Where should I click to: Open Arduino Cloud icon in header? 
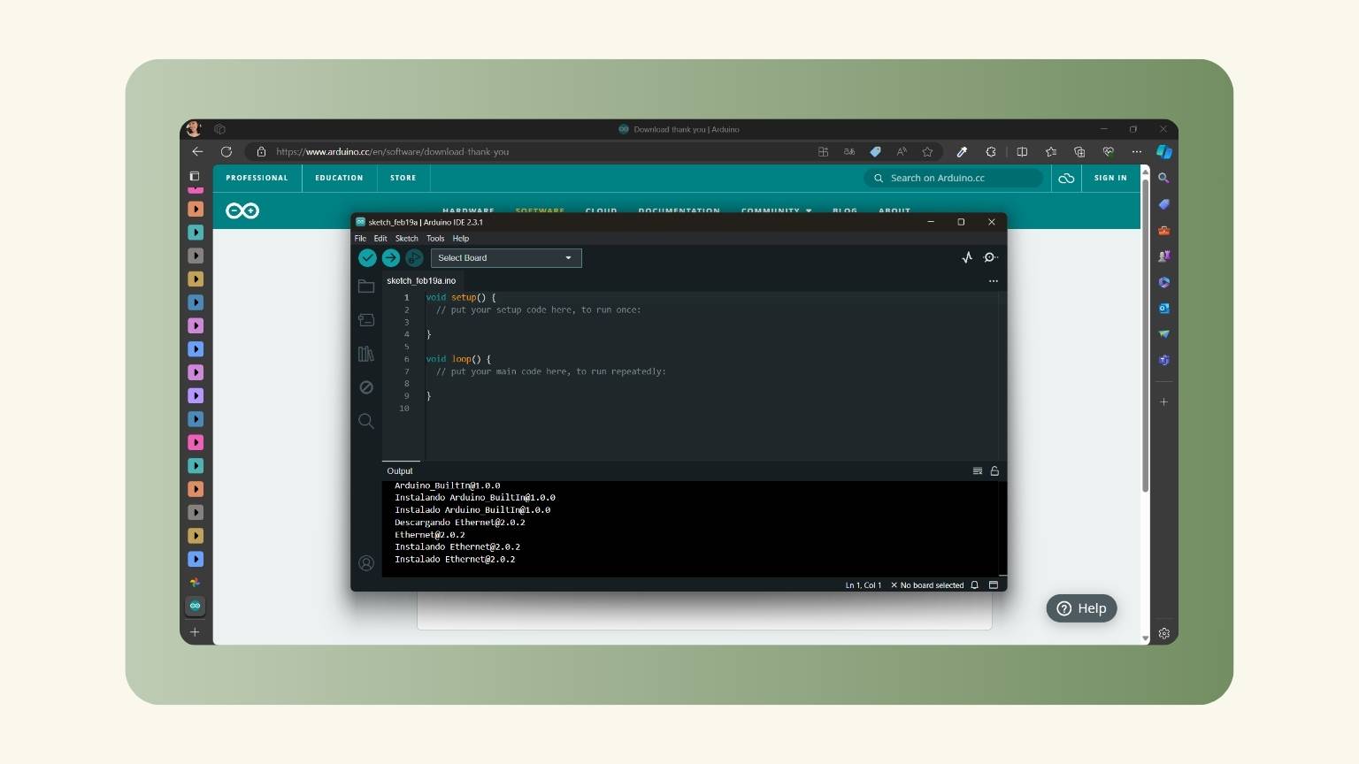click(x=1066, y=178)
